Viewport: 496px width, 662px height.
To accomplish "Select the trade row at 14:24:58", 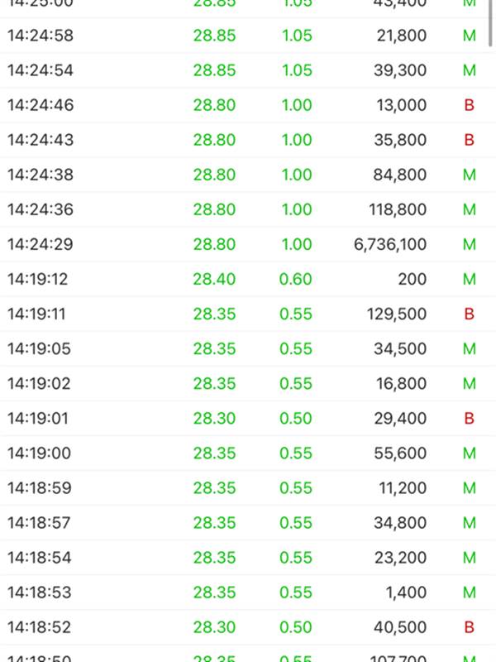I will [248, 36].
